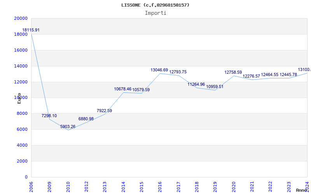Screen dimensions: 311x194
Task: Click x-axis year label 2019
Action: tap(215, 187)
